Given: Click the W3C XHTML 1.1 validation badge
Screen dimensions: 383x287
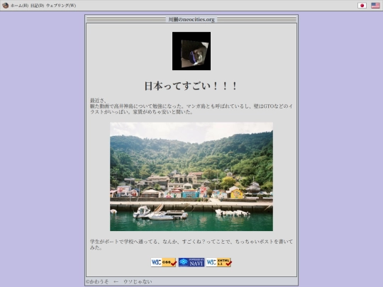Looking at the screenshot, I should click(219, 262).
